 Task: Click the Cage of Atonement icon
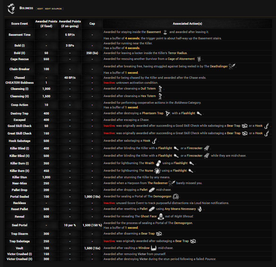(199, 59)
